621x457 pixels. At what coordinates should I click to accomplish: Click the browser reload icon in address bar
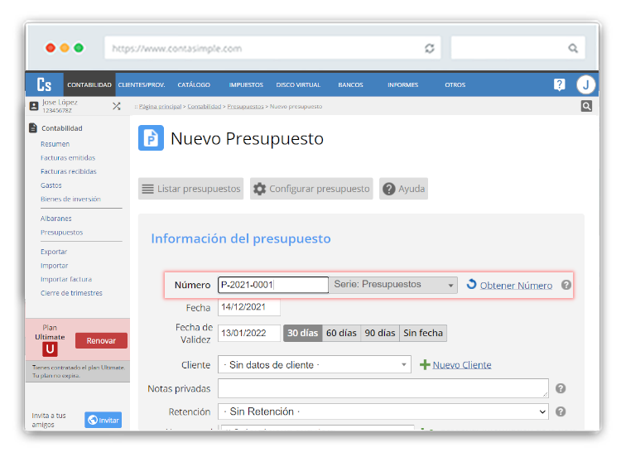(429, 48)
